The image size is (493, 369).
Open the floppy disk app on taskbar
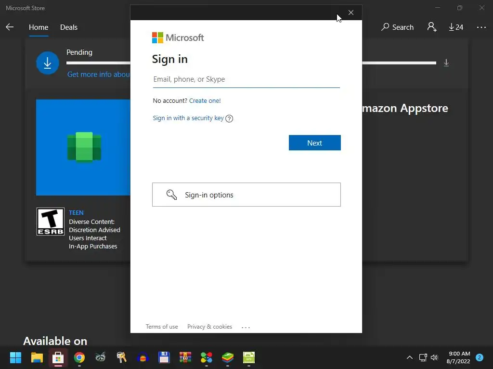click(x=164, y=357)
